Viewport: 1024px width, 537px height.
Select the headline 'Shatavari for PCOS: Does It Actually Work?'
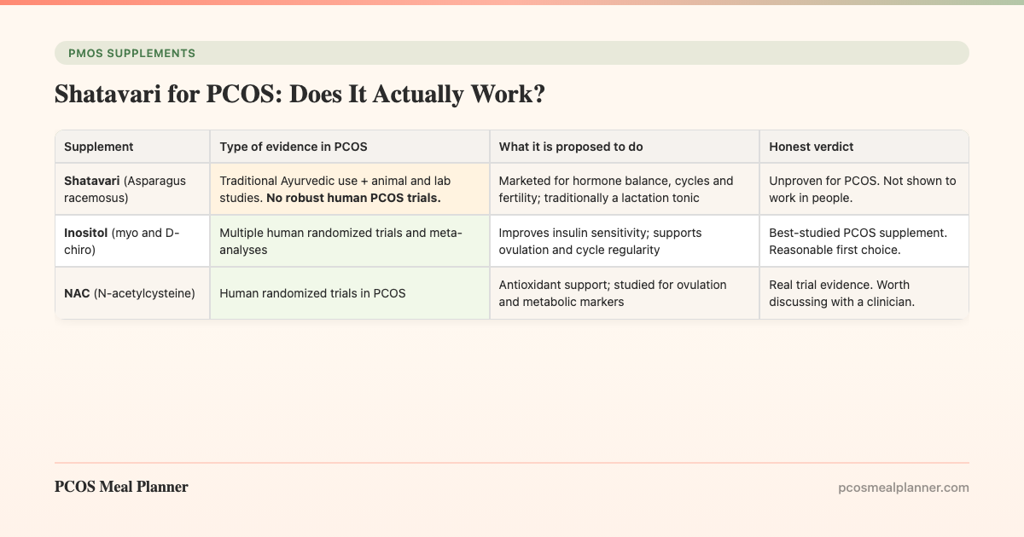(300, 95)
